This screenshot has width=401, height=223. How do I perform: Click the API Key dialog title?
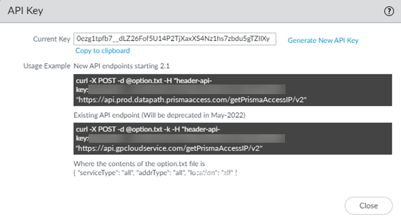pos(26,11)
